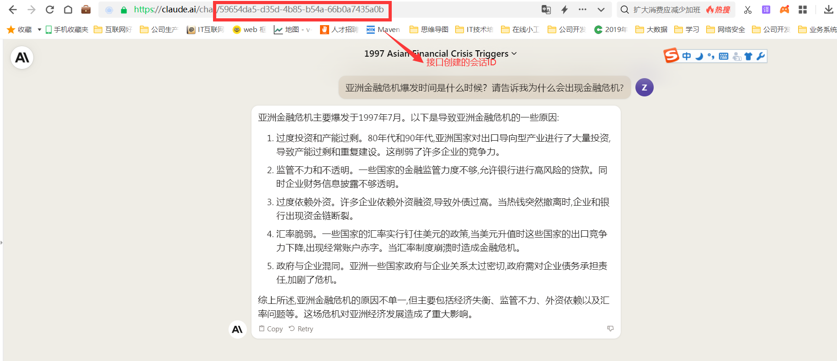Open the orange game controller icon
Viewport: 837px width, 361px height.
[784, 10]
